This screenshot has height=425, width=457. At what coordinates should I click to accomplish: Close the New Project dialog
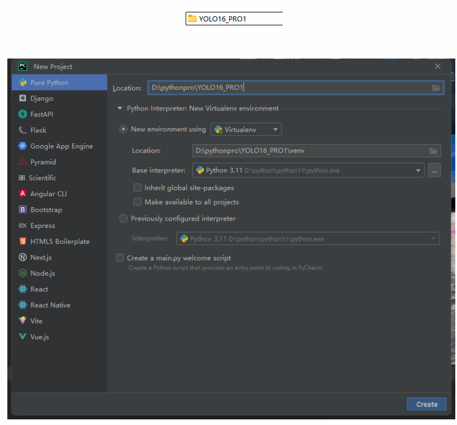click(437, 66)
